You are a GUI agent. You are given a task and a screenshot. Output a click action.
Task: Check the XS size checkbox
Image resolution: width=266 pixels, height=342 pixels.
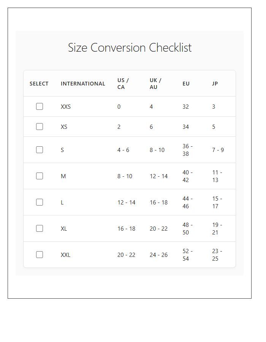click(40, 127)
